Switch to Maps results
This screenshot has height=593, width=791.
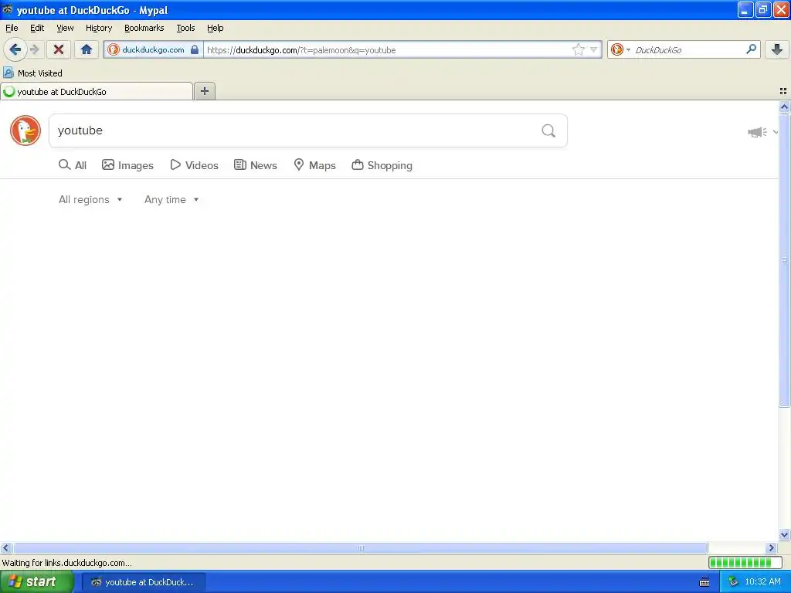click(x=315, y=165)
